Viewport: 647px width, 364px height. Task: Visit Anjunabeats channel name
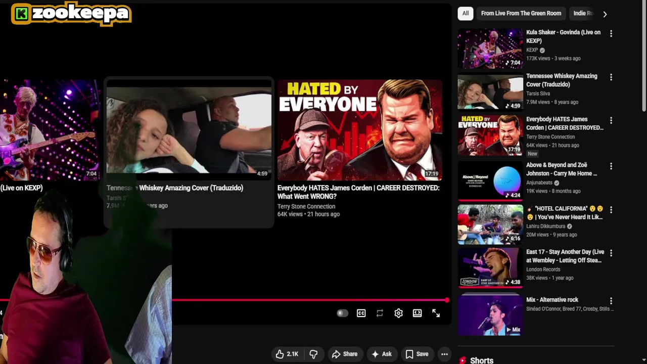[539, 183]
